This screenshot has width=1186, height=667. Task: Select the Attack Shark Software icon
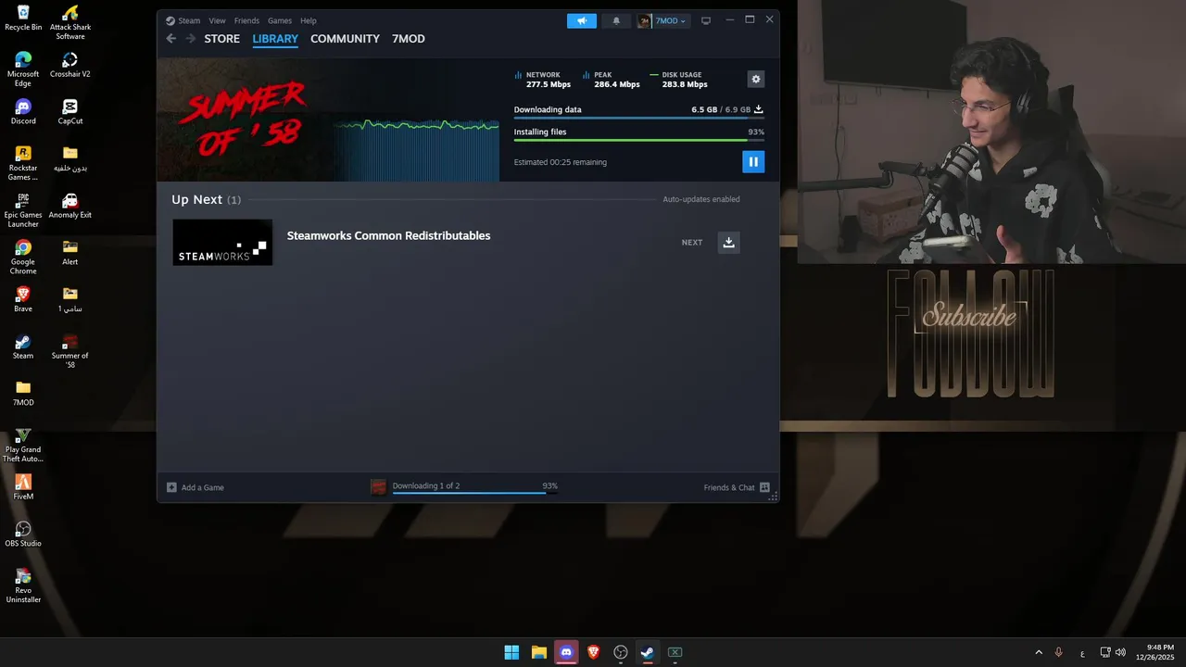(x=70, y=22)
